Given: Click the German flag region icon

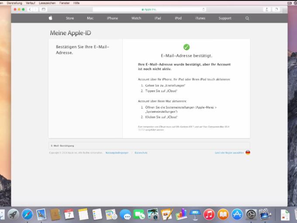Looking at the screenshot, I should click(248, 153).
